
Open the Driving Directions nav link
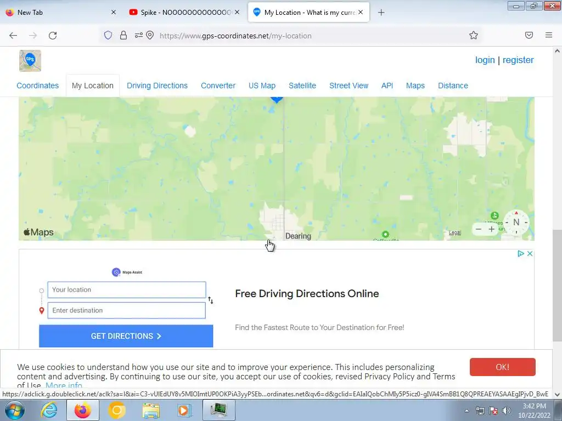point(157,86)
